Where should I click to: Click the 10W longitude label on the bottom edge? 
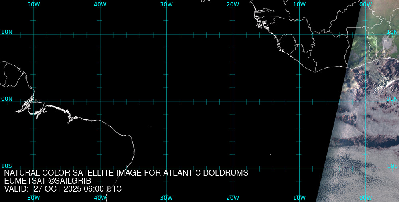click(x=299, y=198)
